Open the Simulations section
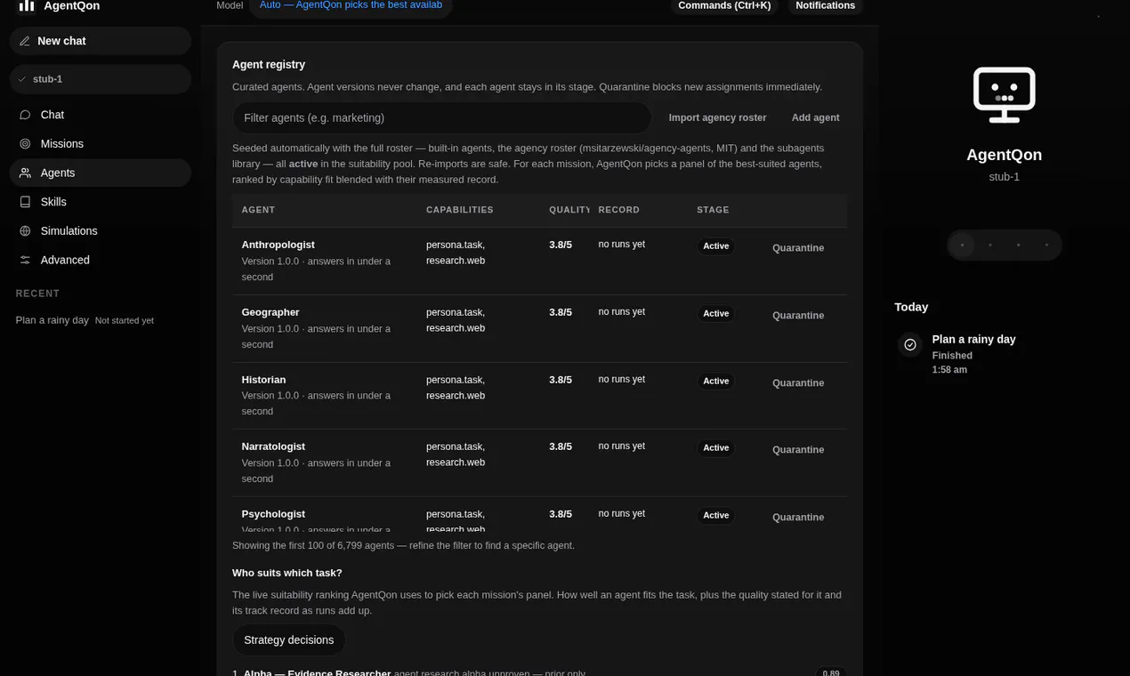 pos(101,231)
